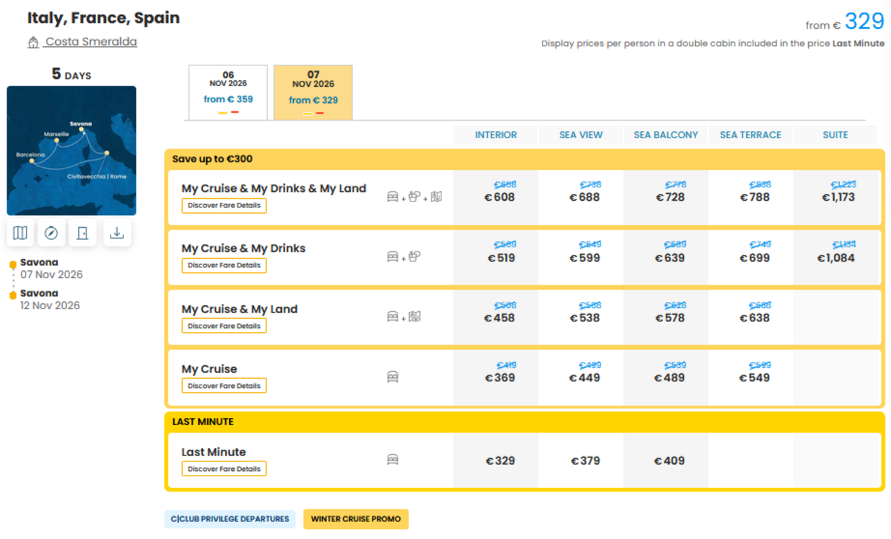Select the €608 Interior fare
Screen dimensions: 891x539
click(x=499, y=197)
